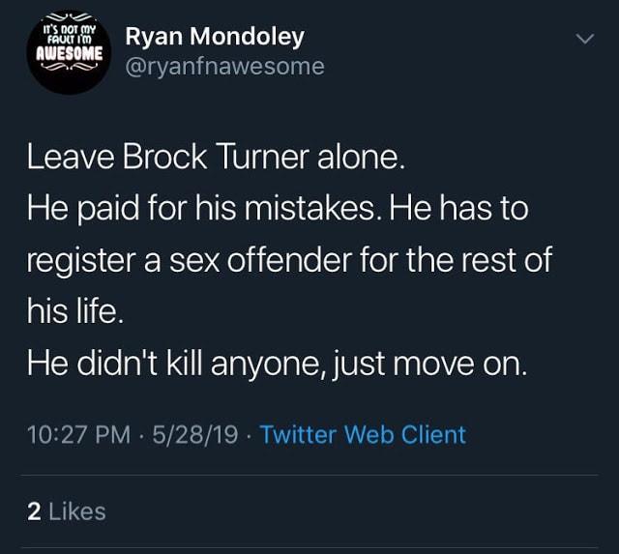Click the decorative swirl atop the avatar
The image size is (619, 554).
71,17
